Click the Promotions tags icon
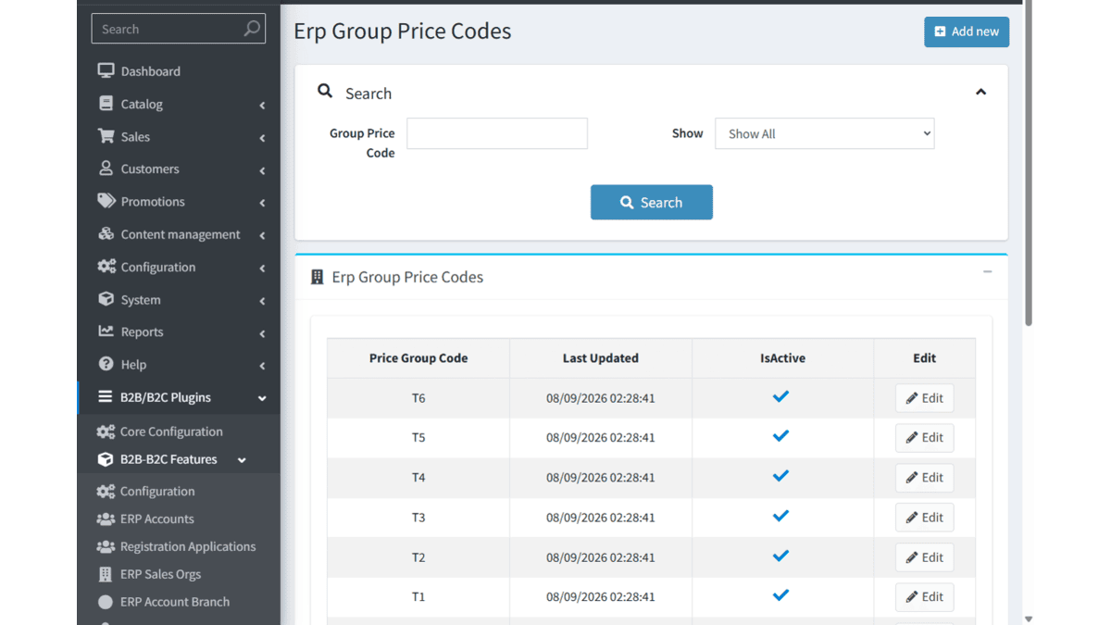 click(x=106, y=201)
